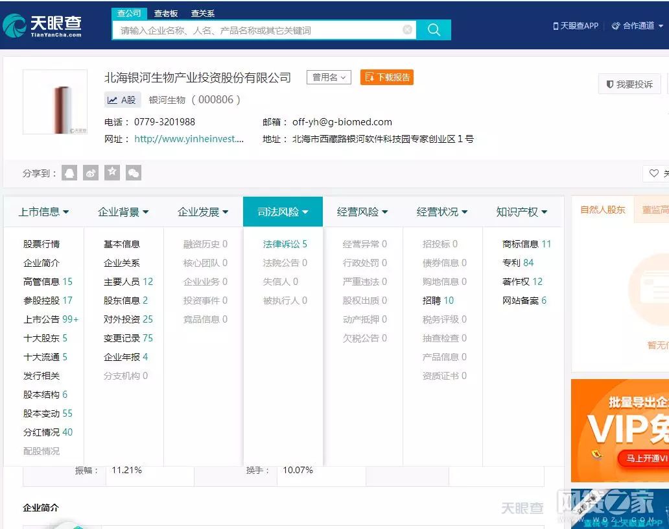
Task: Share to QZone star icon
Action: coord(112,173)
